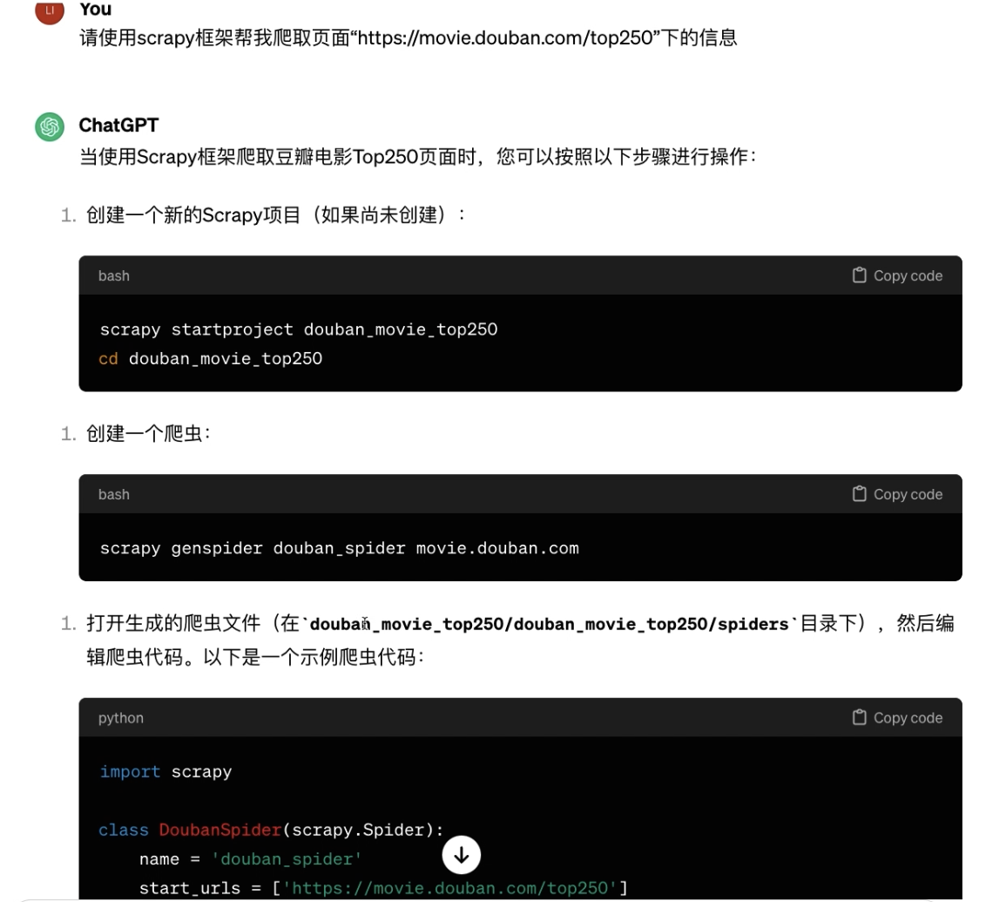Image resolution: width=1006 pixels, height=902 pixels.
Task: Click the user prompt message text
Action: (408, 37)
